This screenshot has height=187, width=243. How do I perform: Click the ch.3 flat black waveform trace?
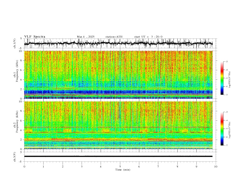click(x=118, y=156)
